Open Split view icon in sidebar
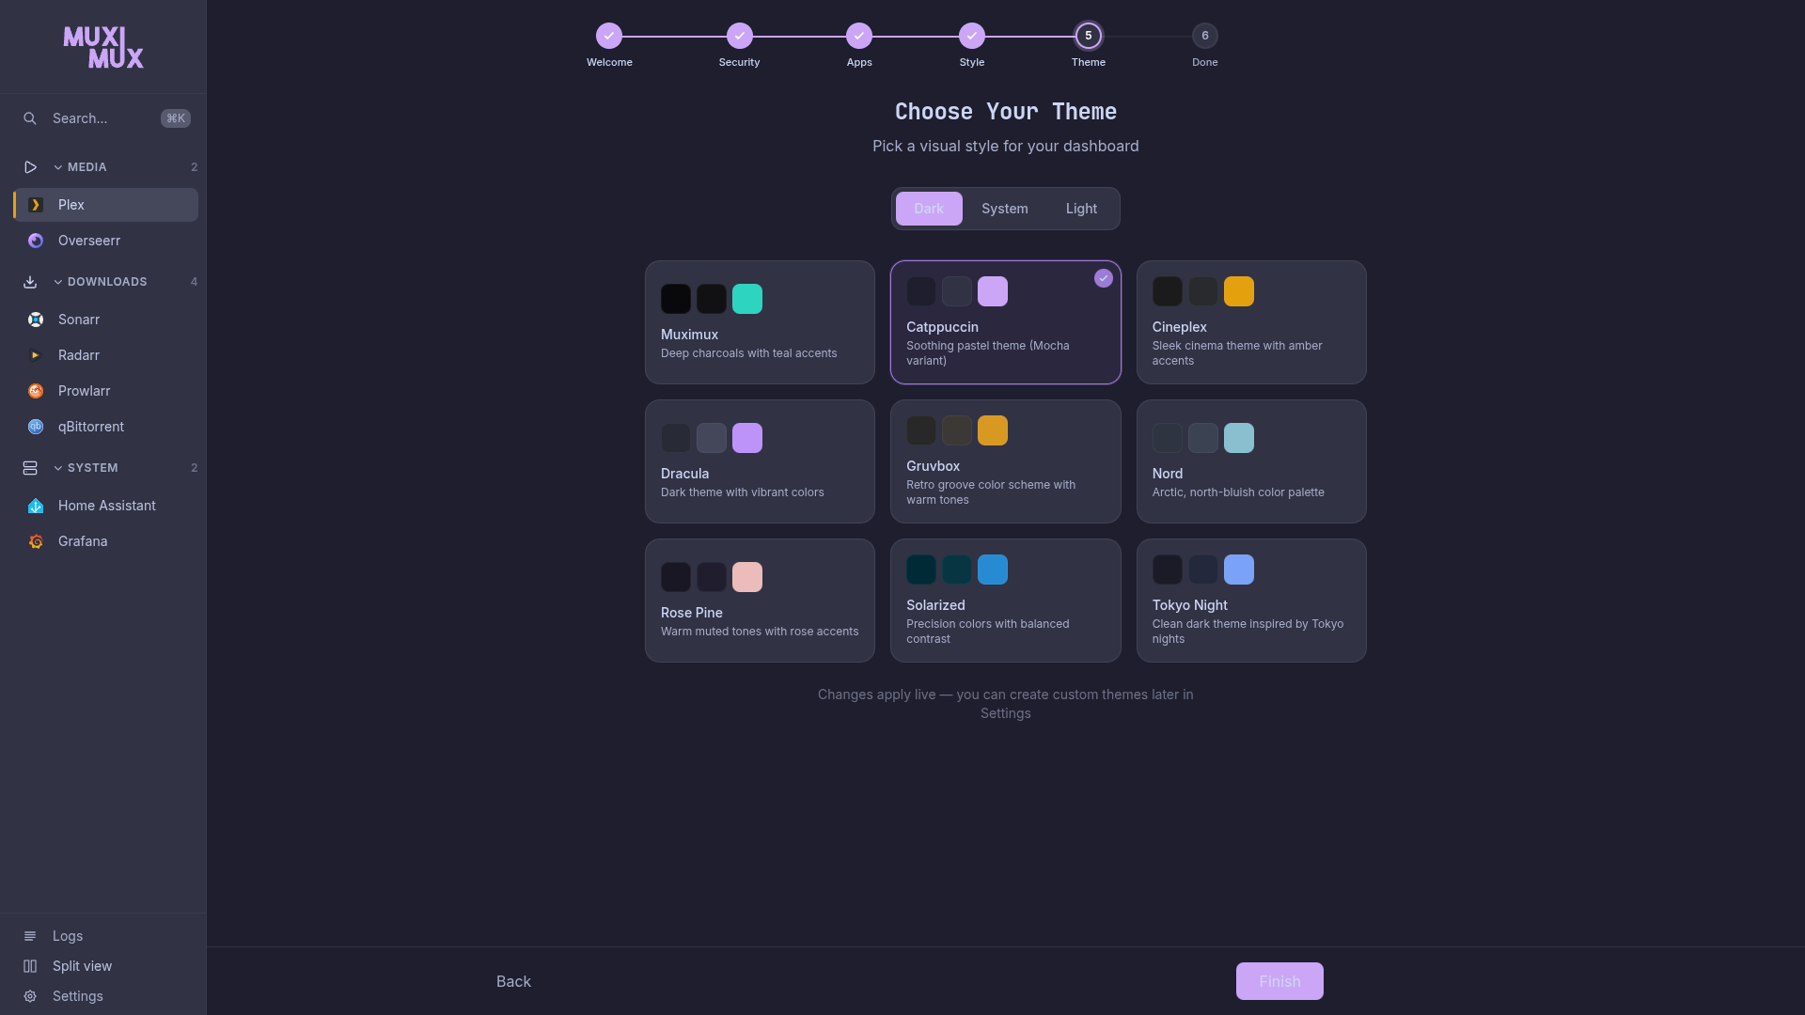 coord(30,966)
